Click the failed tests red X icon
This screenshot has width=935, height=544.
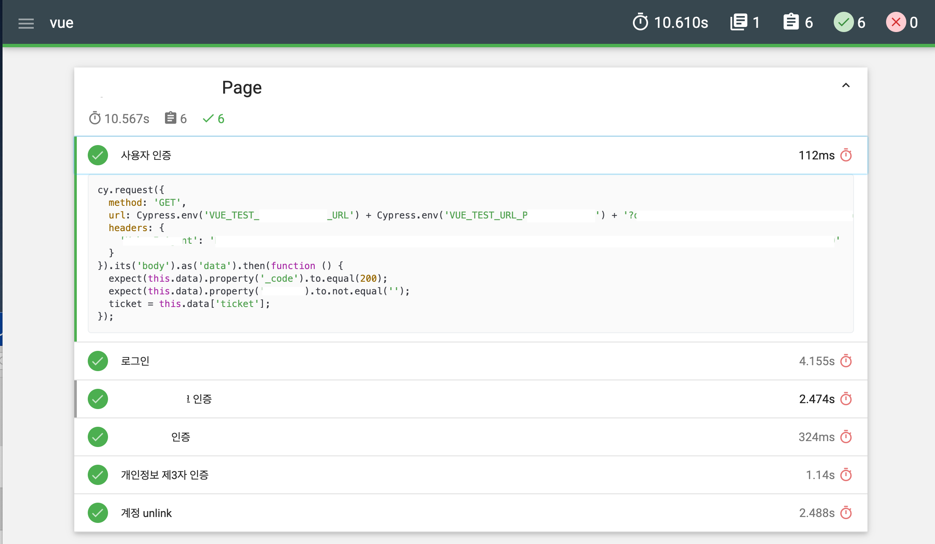(x=896, y=22)
